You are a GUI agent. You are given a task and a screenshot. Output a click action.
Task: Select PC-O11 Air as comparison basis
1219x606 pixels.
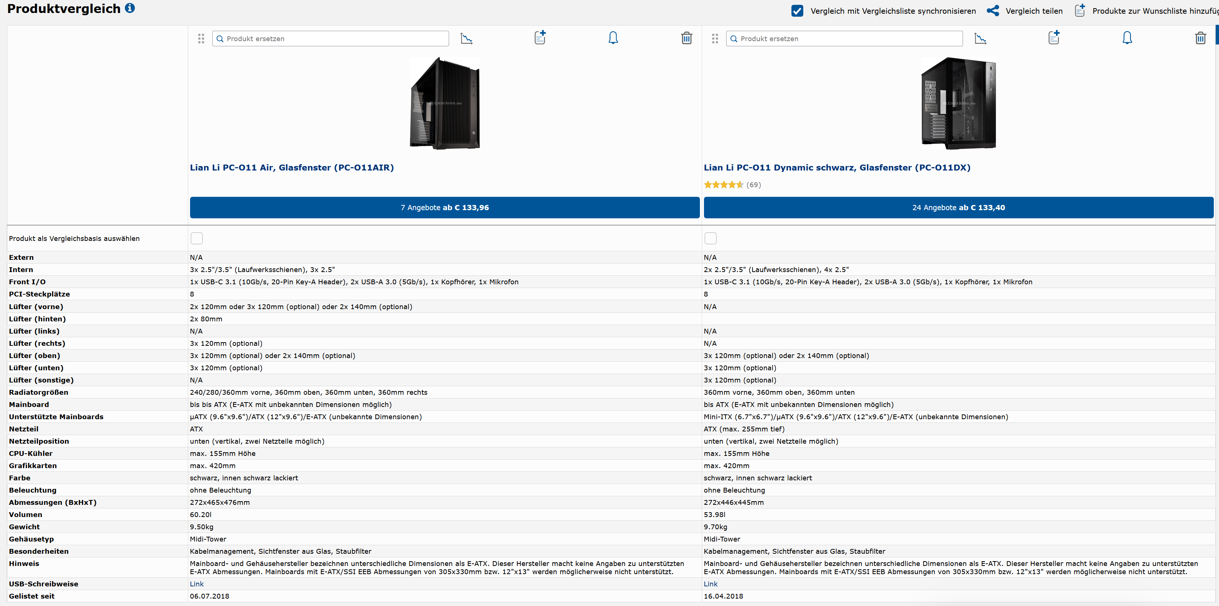pyautogui.click(x=196, y=238)
